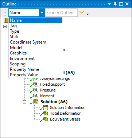Click the Solution Information icon
Screen dimensions: 132x138
[x=46, y=107]
